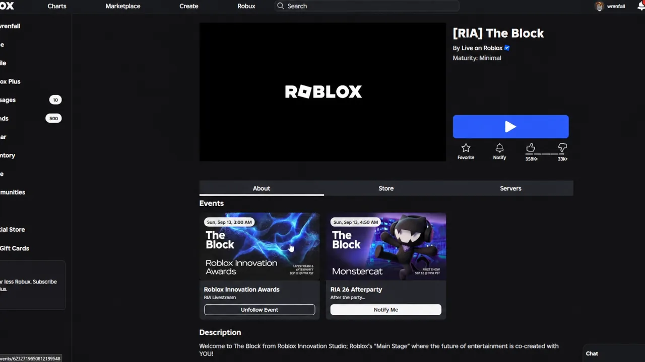Viewport: 645px width, 362px height.
Task: Open Messages with 10 badge in sidebar
Action: [30, 100]
